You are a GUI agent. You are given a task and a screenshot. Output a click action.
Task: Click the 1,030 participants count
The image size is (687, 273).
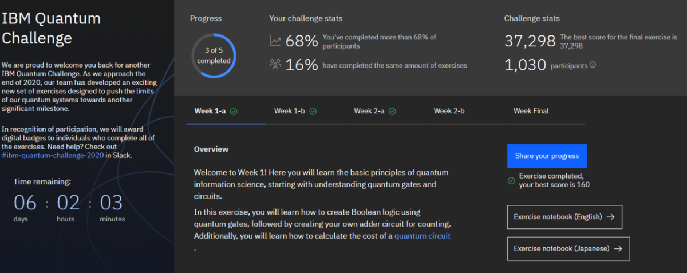pos(525,65)
